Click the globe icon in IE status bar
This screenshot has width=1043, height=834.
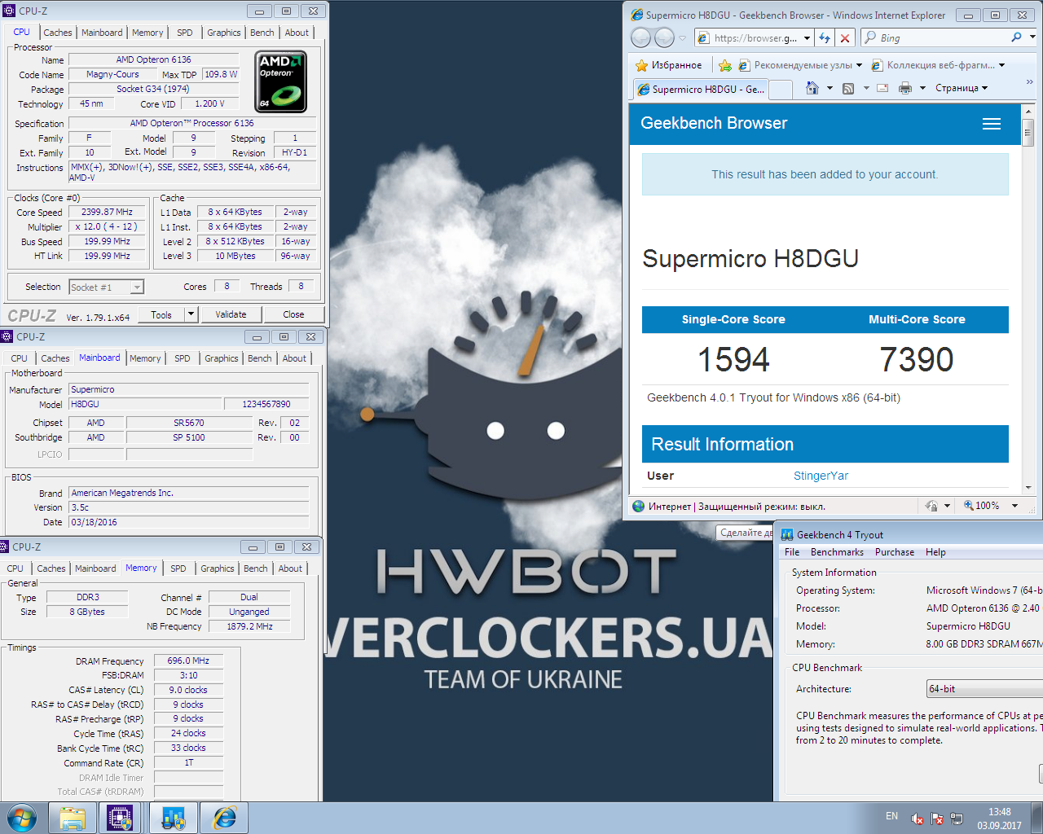click(x=639, y=506)
